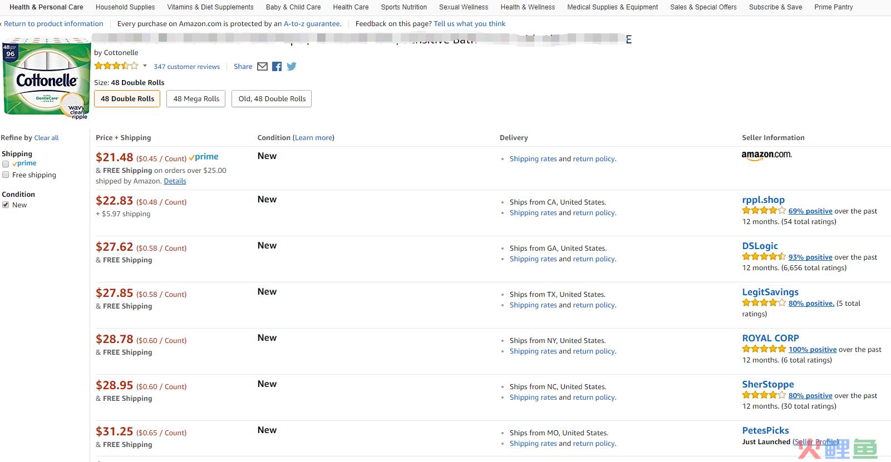Share the product on Facebook
891x462 pixels.
[277, 67]
